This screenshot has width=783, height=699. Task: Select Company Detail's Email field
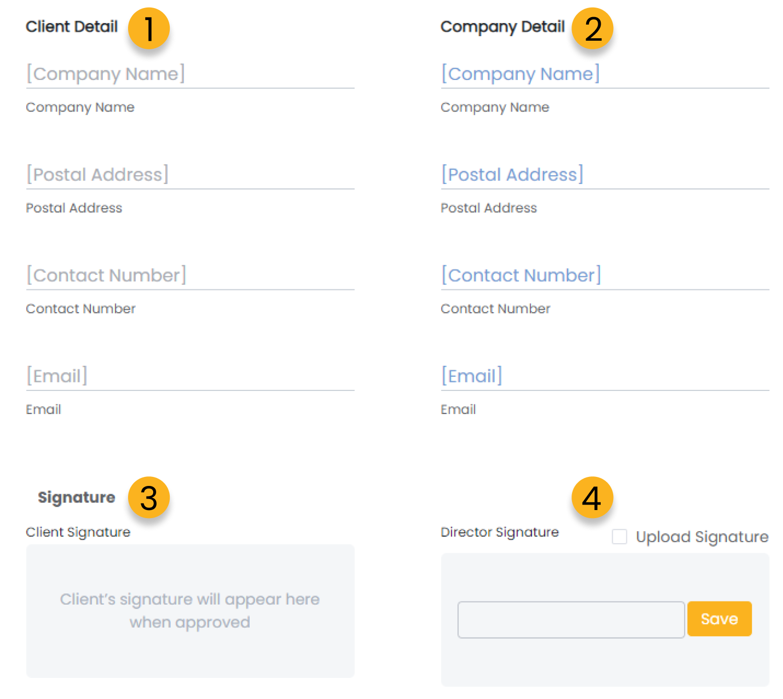605,376
